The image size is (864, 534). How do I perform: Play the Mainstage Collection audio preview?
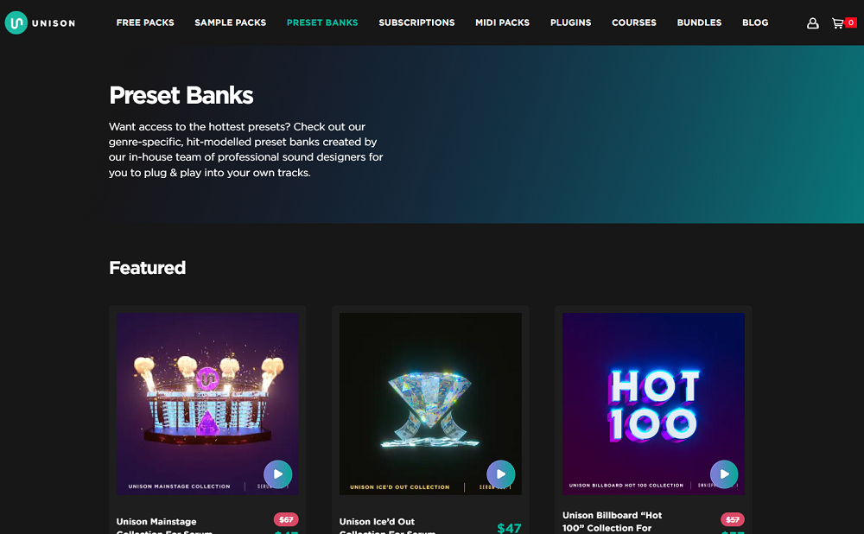click(277, 474)
